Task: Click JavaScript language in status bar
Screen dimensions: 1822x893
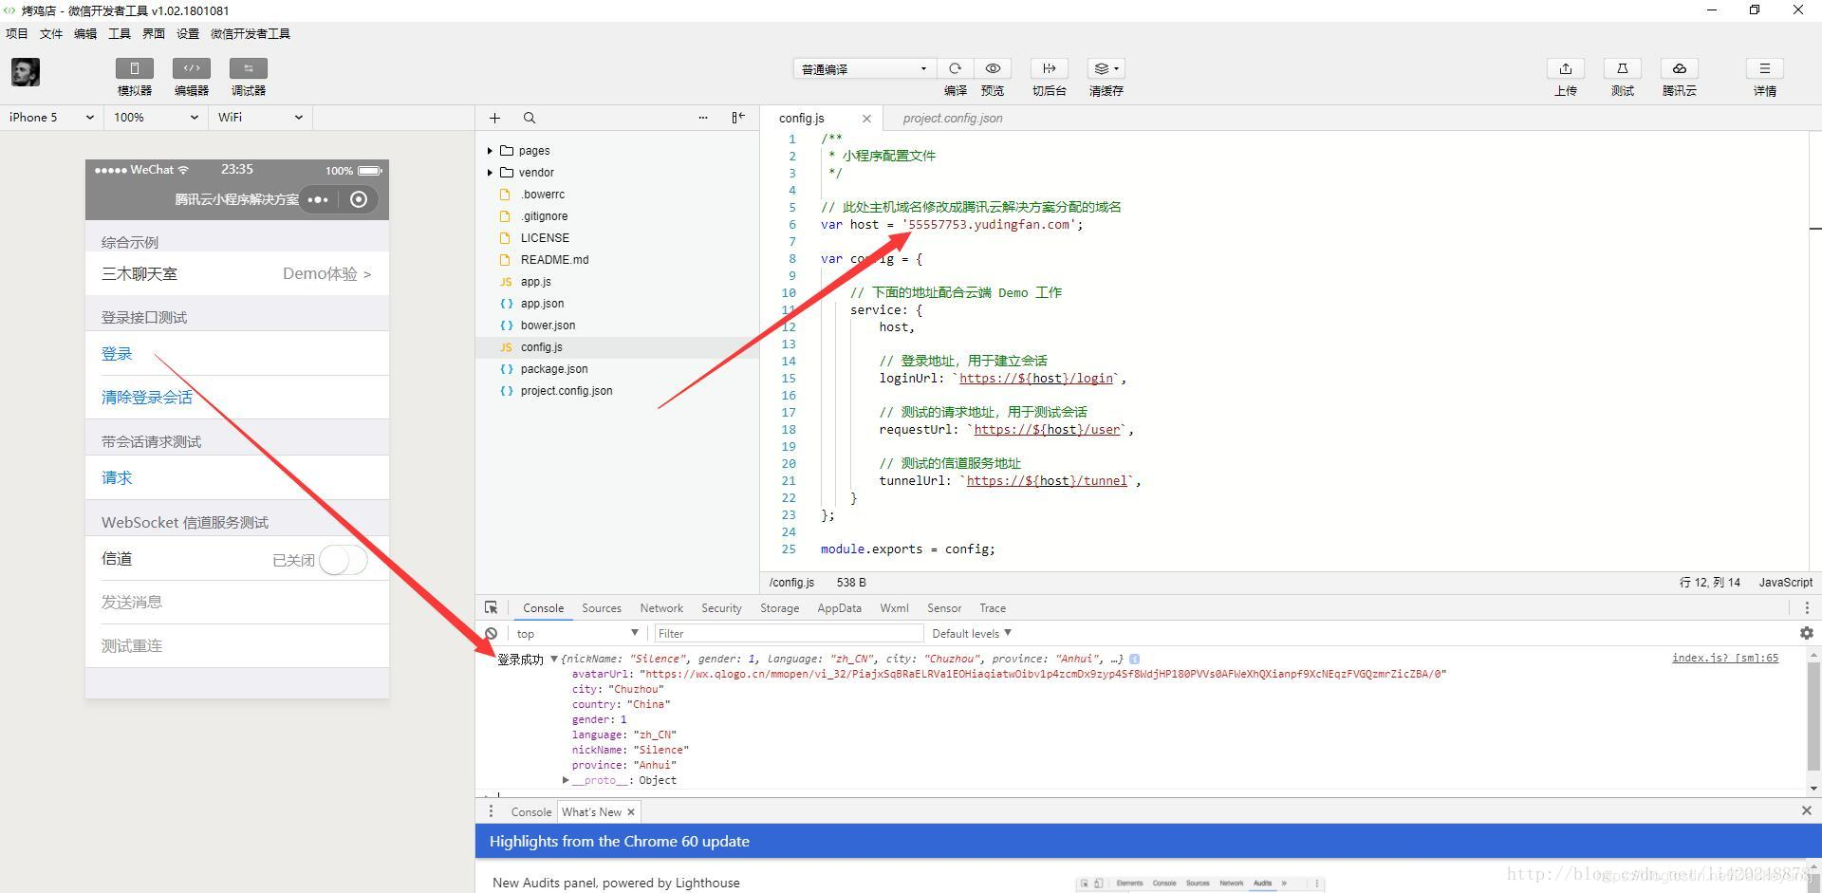Action: (1785, 583)
